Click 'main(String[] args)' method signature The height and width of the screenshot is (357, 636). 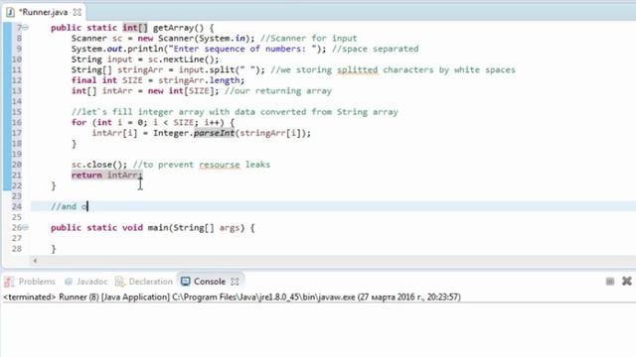pyautogui.click(x=197, y=227)
